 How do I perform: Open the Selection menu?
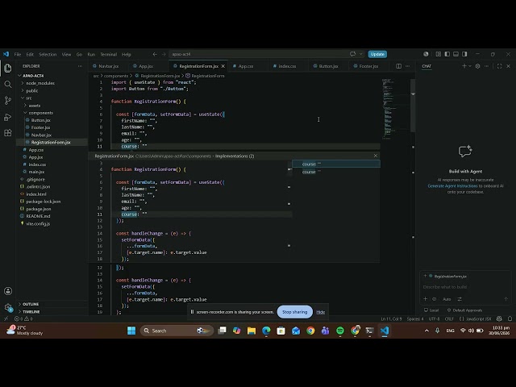(48, 54)
